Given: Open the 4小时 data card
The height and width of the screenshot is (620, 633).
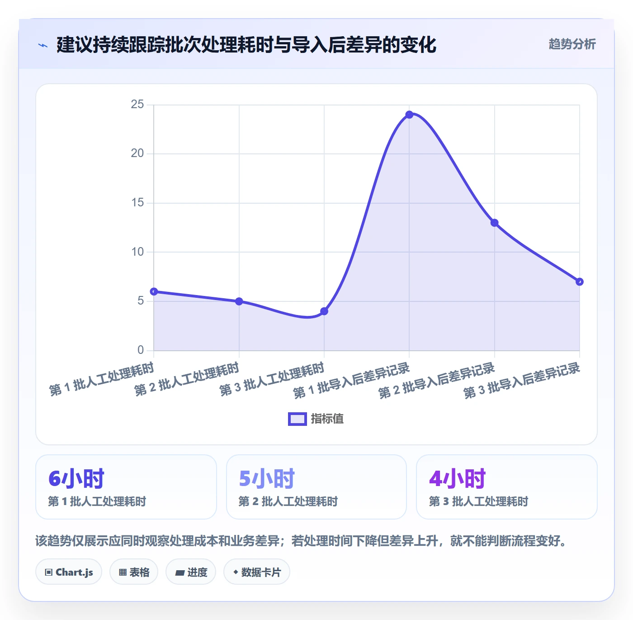Looking at the screenshot, I should (507, 487).
